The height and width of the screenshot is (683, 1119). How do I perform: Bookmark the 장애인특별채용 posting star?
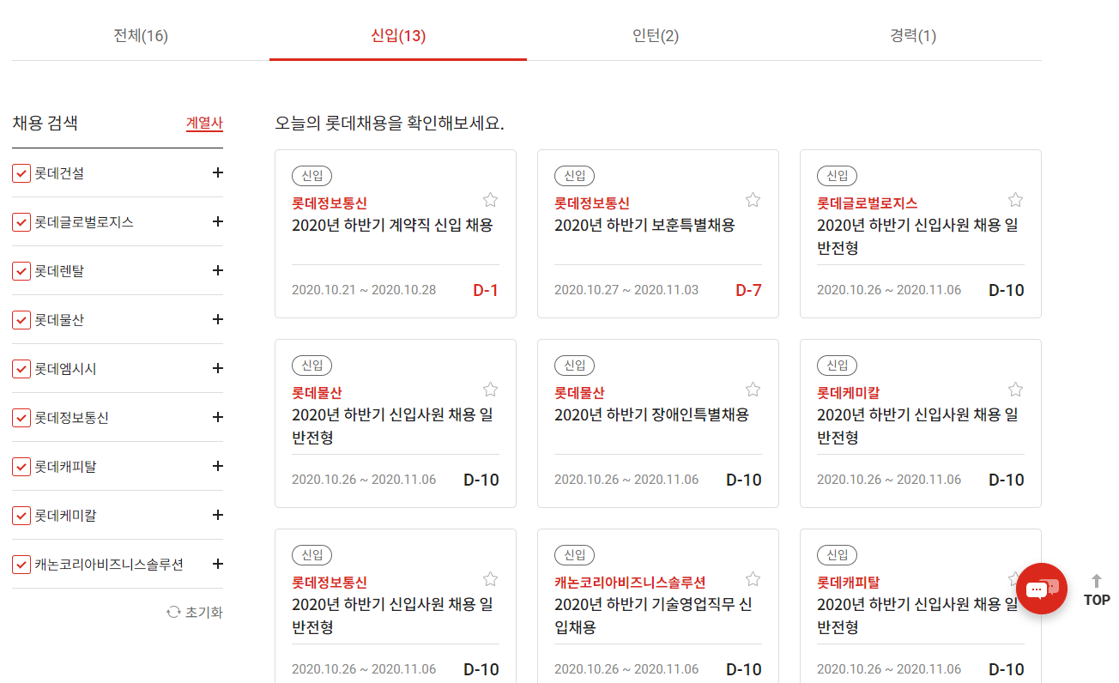pos(753,390)
